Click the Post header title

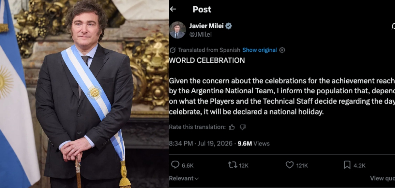tap(202, 9)
